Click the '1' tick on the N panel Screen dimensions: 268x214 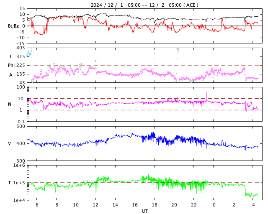[21, 110]
